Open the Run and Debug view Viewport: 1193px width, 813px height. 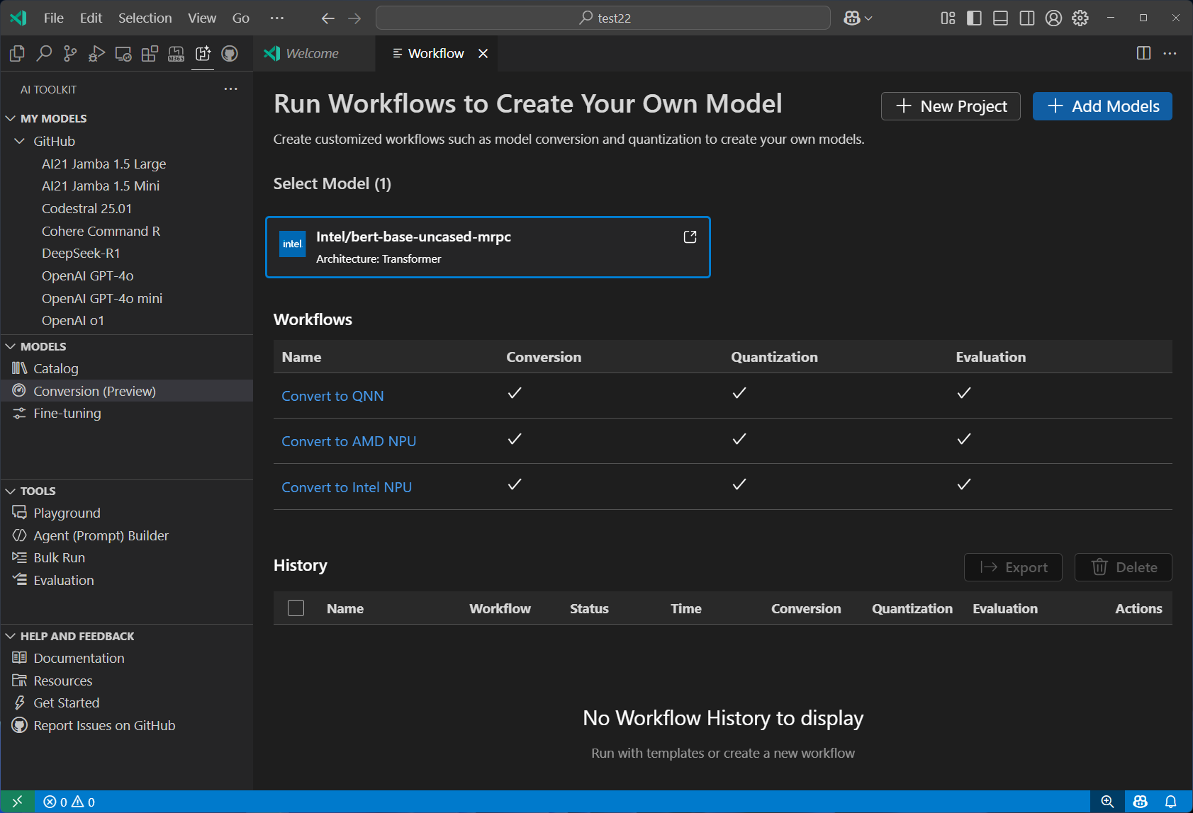96,53
